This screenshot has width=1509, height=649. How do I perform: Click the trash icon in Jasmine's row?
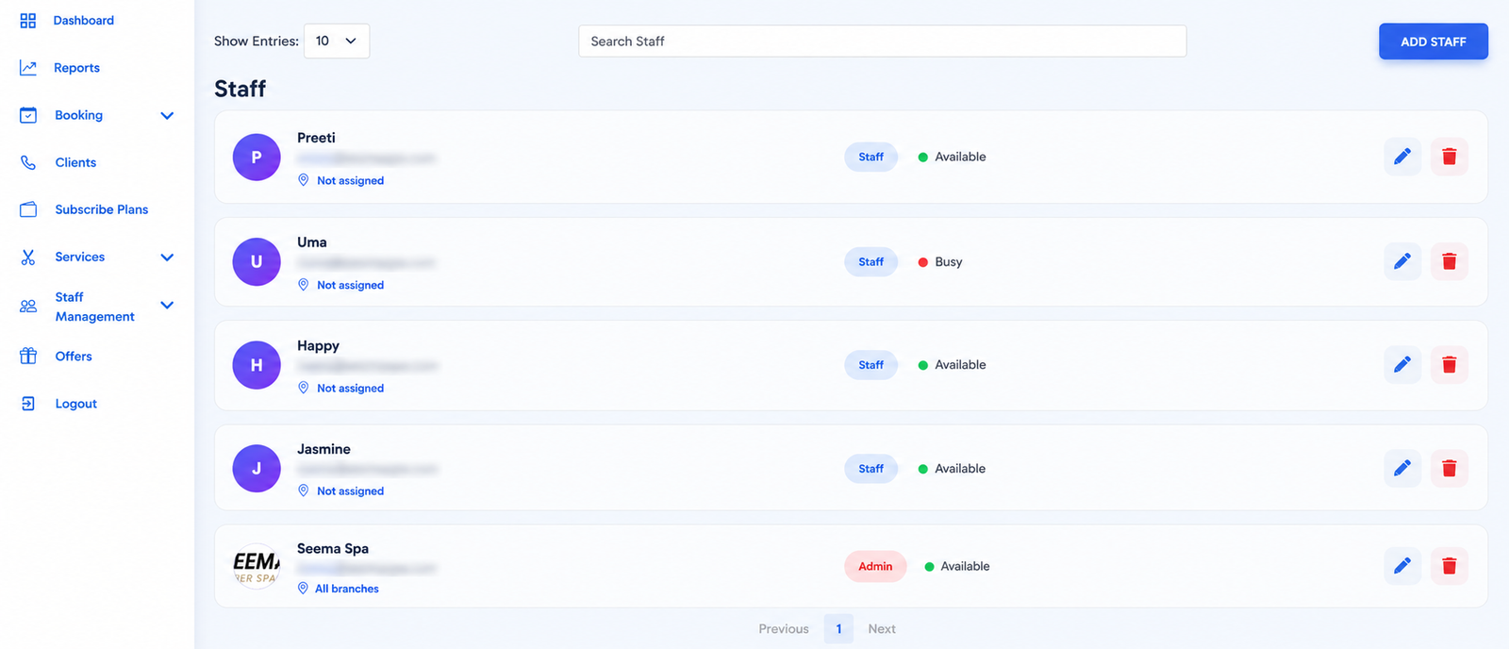click(1450, 468)
